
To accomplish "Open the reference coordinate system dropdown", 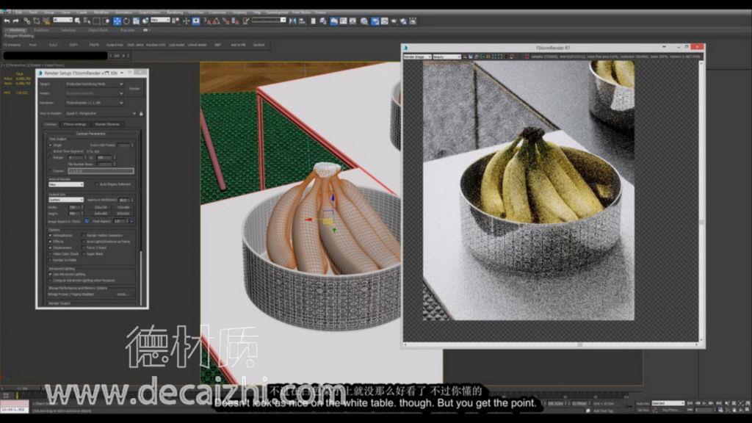I will (x=160, y=20).
